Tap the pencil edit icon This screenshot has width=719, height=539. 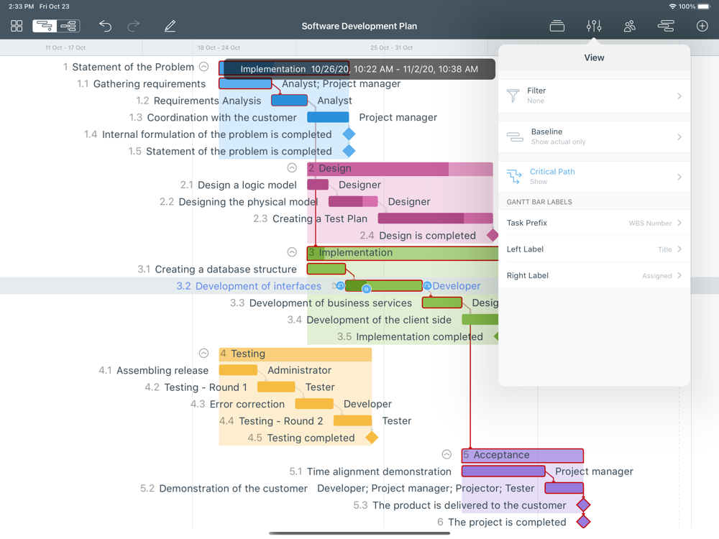(x=170, y=26)
